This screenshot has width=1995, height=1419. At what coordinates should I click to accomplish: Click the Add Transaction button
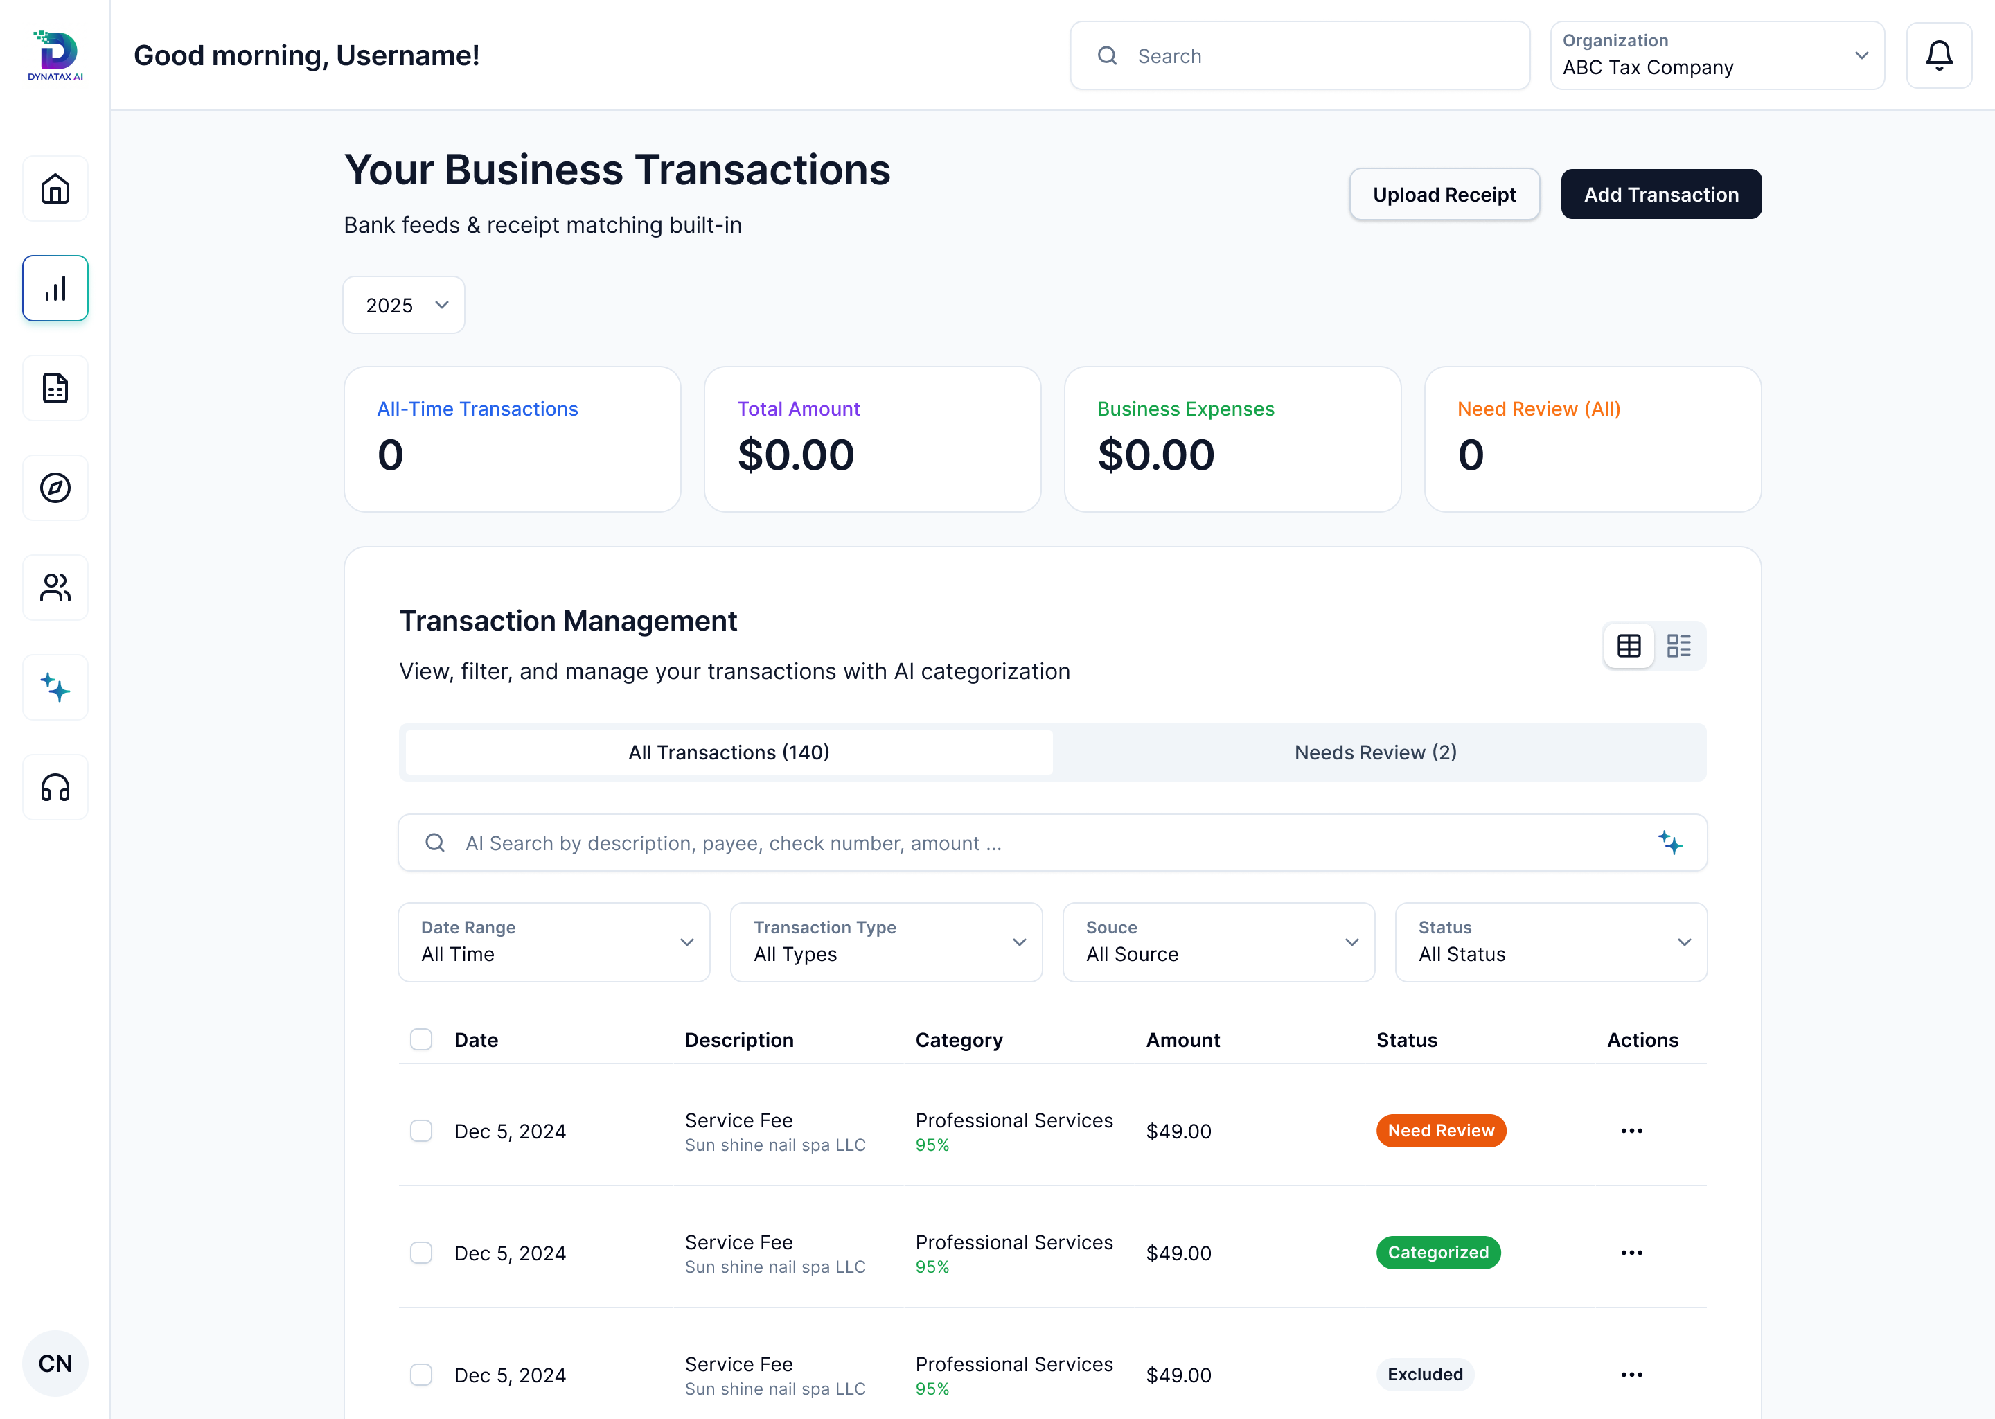pyautogui.click(x=1660, y=195)
